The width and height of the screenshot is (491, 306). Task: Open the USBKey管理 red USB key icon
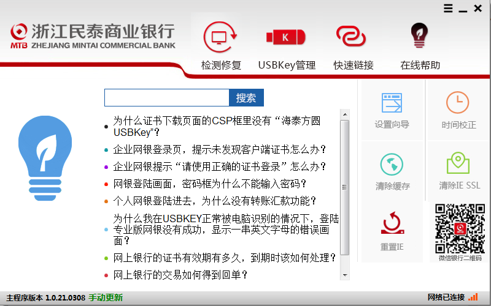click(285, 37)
